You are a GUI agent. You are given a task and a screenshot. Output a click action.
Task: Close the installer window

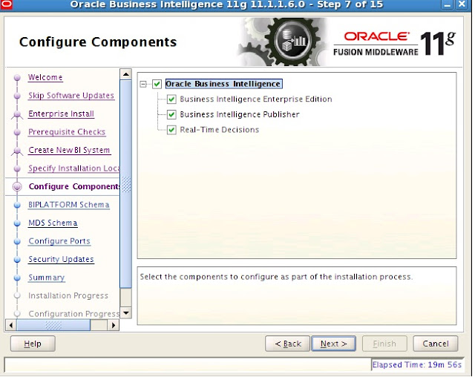tap(462, 4)
